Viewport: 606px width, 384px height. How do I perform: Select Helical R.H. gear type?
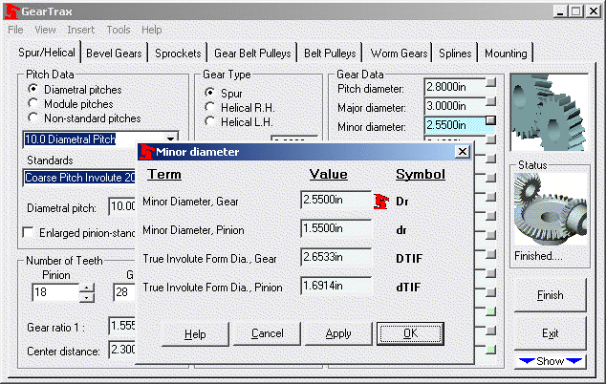(210, 107)
